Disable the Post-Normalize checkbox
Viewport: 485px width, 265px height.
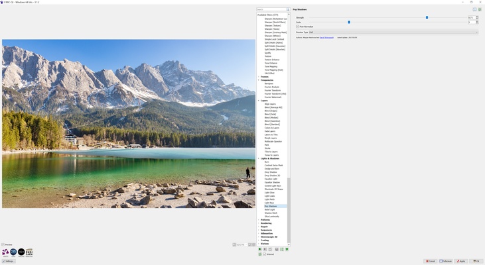297,26
